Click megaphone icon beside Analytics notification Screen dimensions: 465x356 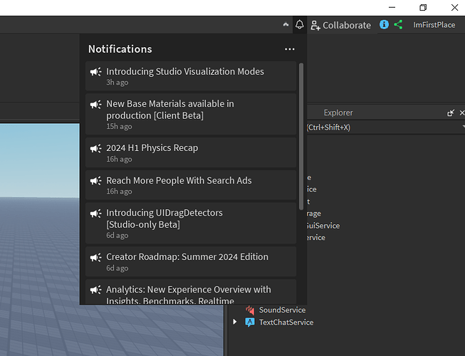point(96,290)
